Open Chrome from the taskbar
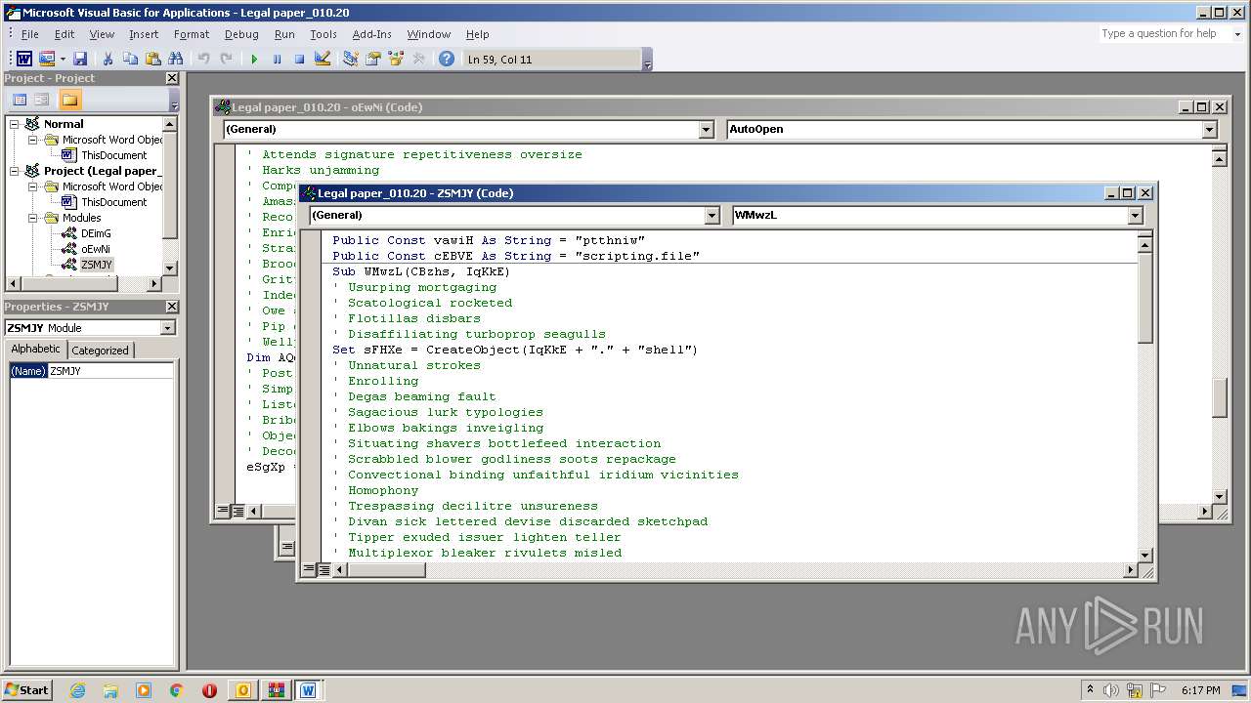The width and height of the screenshot is (1251, 703). click(x=176, y=690)
